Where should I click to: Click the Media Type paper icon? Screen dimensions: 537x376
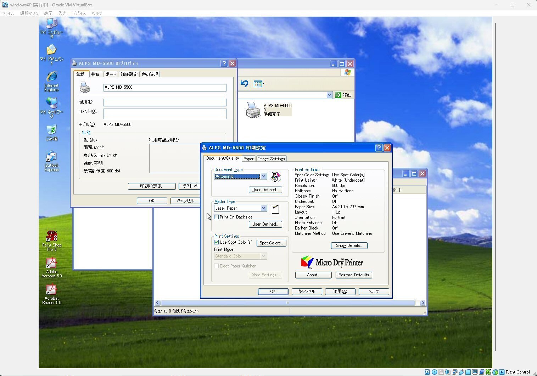pos(275,209)
